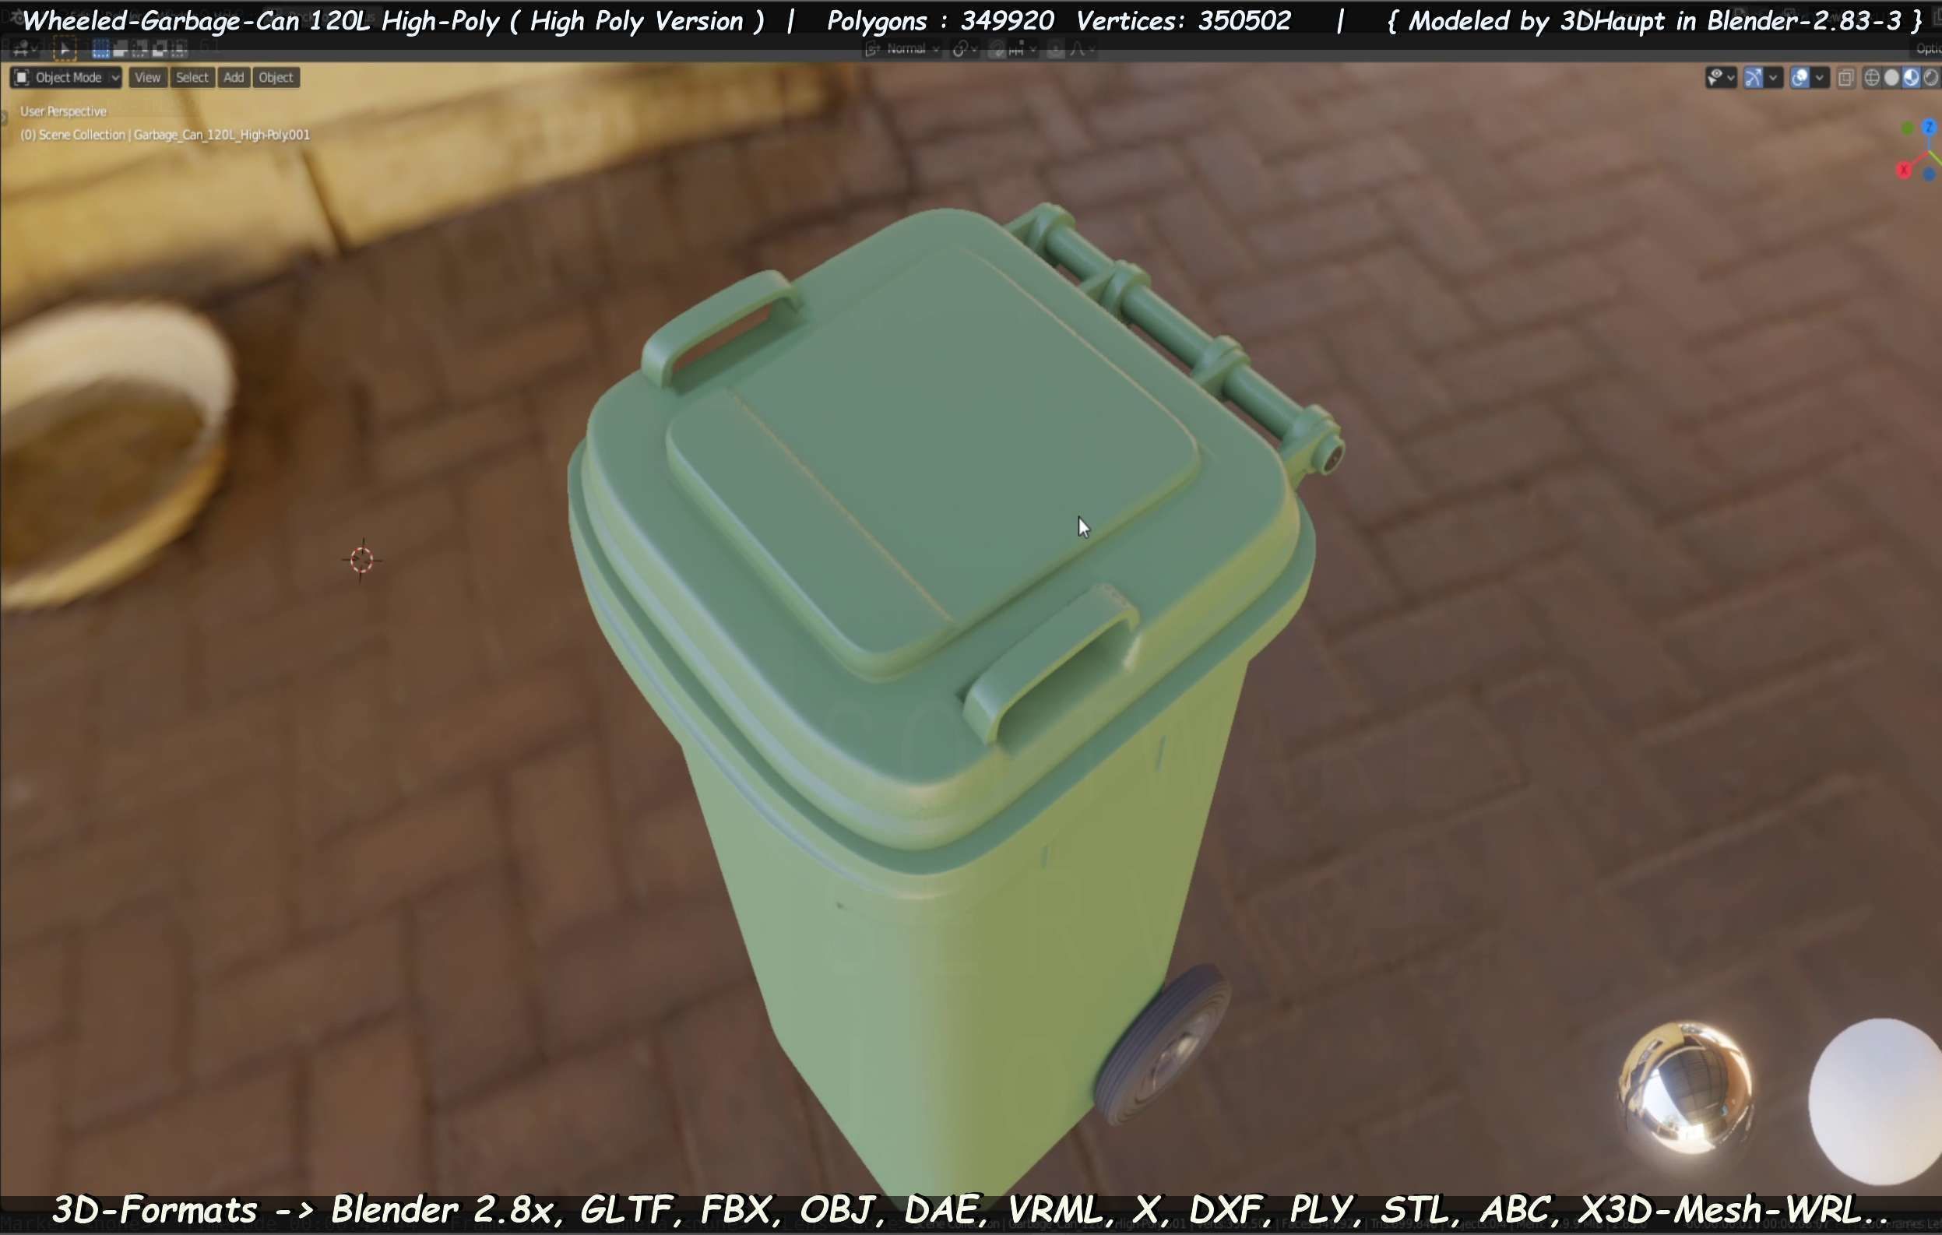This screenshot has width=1942, height=1235.
Task: Switch to Rendered viewport shading
Action: click(x=1931, y=77)
